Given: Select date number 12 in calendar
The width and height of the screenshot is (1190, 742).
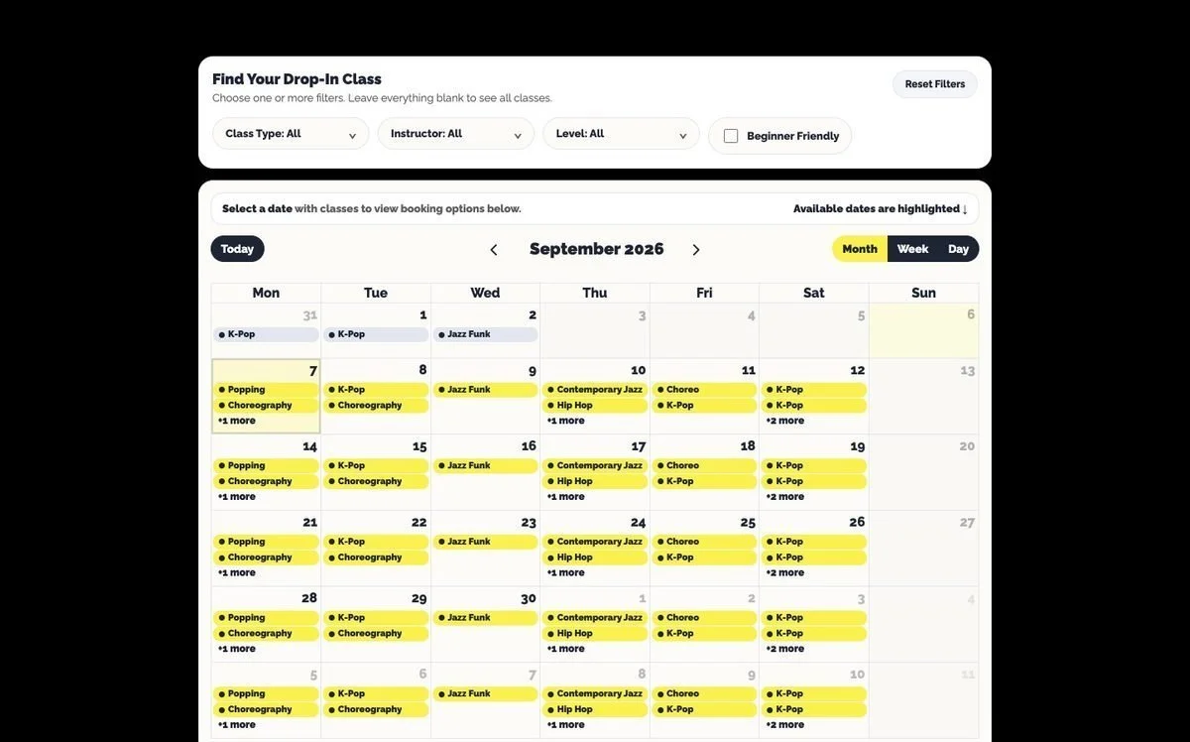Looking at the screenshot, I should click(857, 370).
